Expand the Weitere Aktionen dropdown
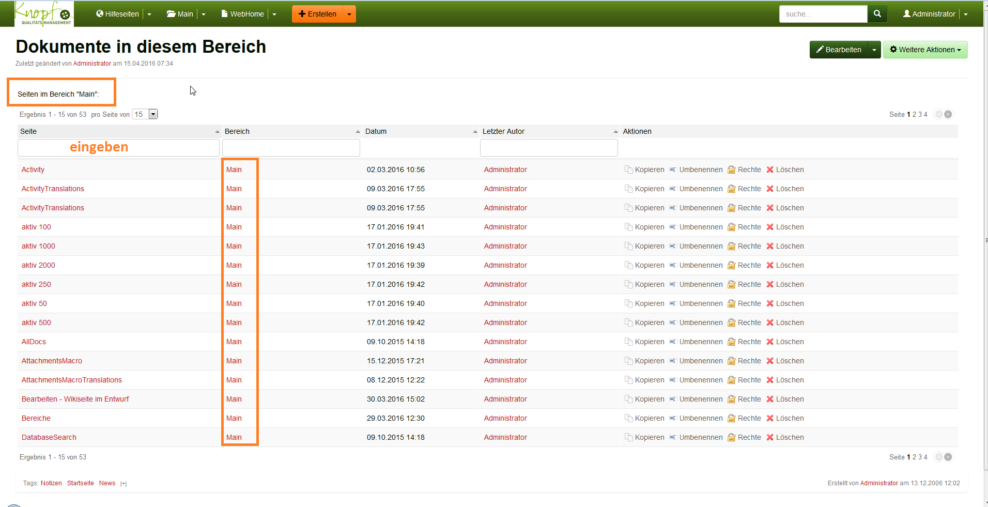988x507 pixels. click(x=925, y=50)
